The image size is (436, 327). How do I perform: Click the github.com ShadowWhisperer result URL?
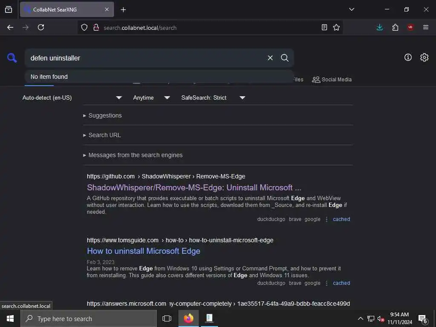point(166,176)
